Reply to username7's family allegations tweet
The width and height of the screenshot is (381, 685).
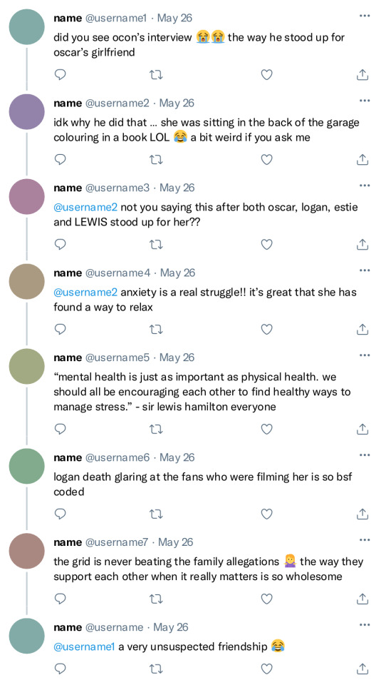pos(60,599)
